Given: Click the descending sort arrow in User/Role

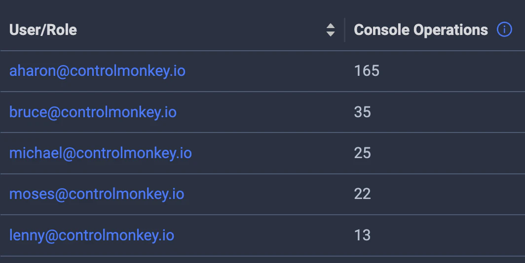Looking at the screenshot, I should [331, 34].
